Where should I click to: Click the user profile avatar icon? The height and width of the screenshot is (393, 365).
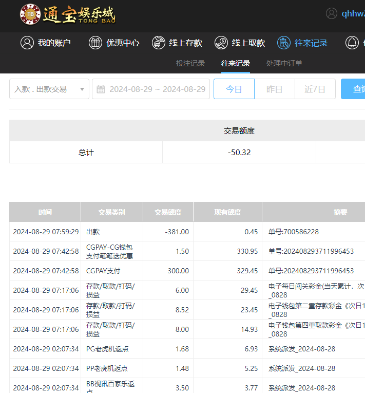(x=332, y=14)
